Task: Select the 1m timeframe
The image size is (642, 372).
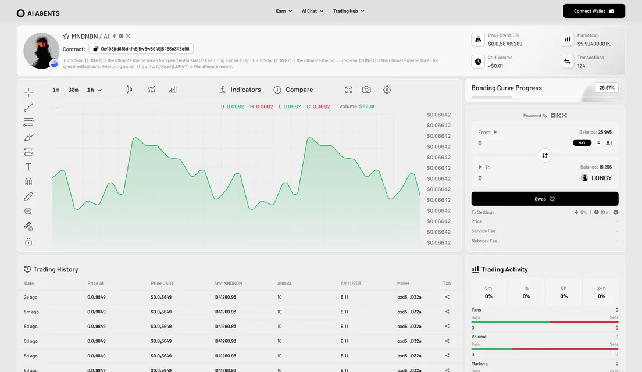Action: [56, 90]
